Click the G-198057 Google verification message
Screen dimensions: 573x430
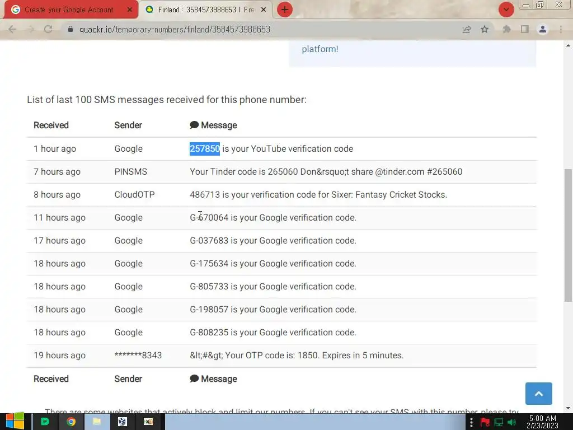(273, 309)
